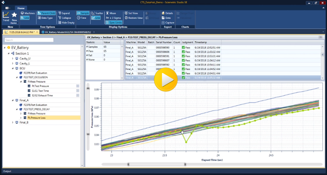
Task: Check box beside S1:S1 Test Time
Action: click(x=78, y=91)
